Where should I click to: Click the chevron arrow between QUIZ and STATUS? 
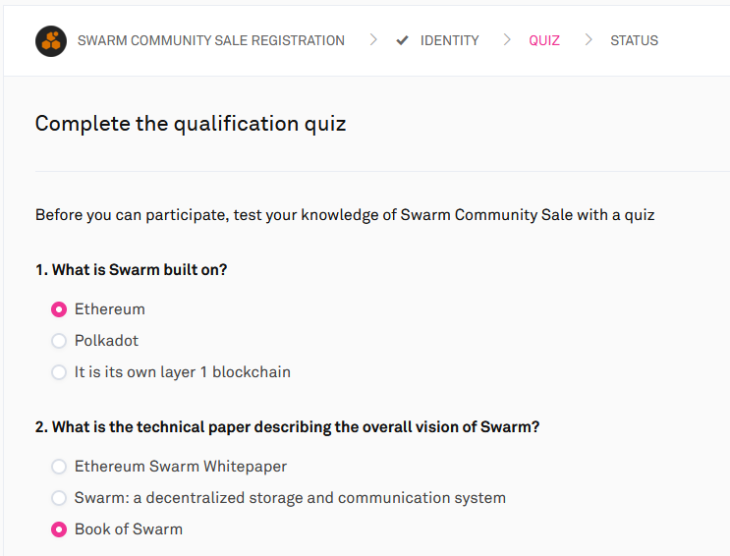click(x=589, y=40)
